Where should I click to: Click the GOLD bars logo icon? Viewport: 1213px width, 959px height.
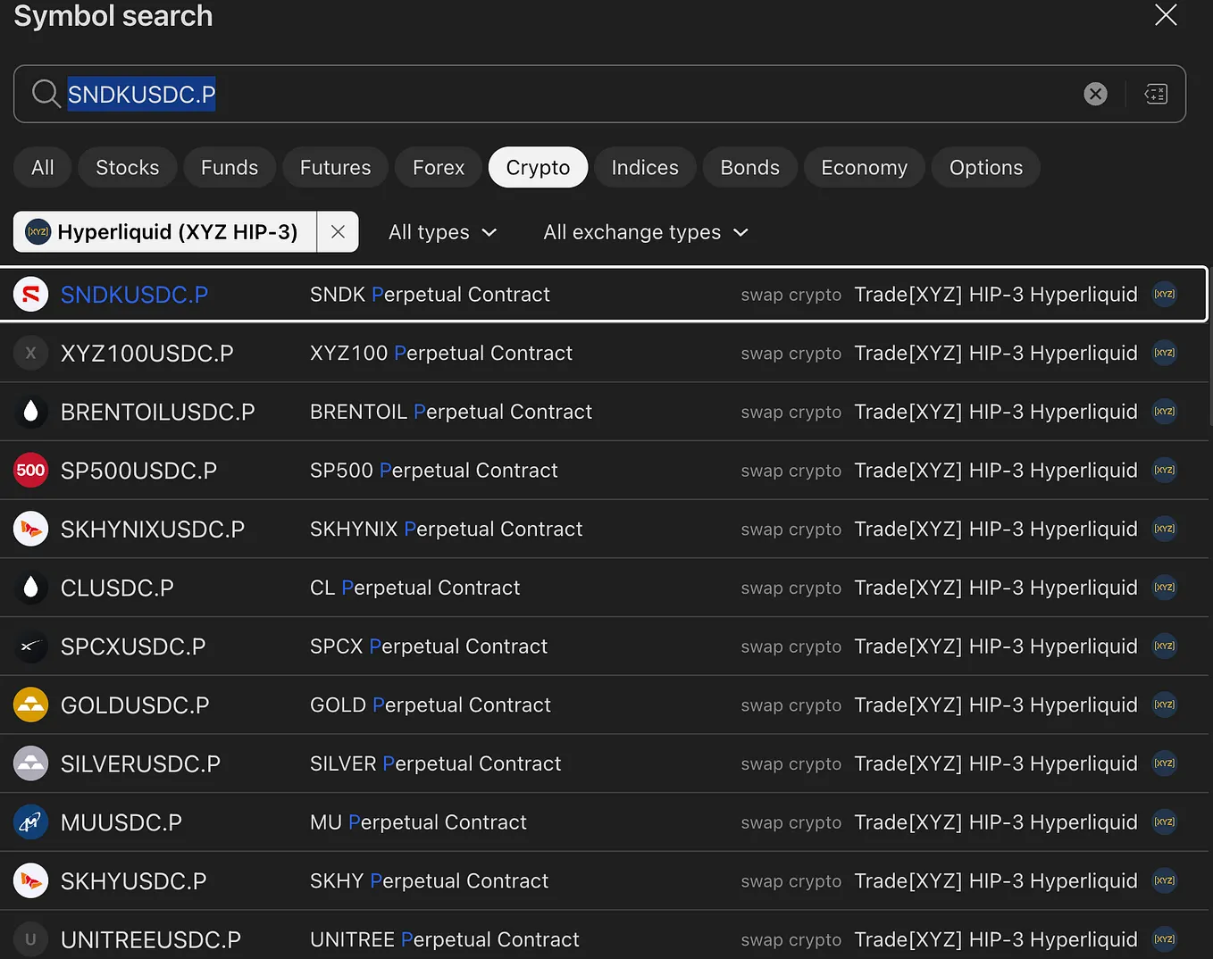coord(30,705)
